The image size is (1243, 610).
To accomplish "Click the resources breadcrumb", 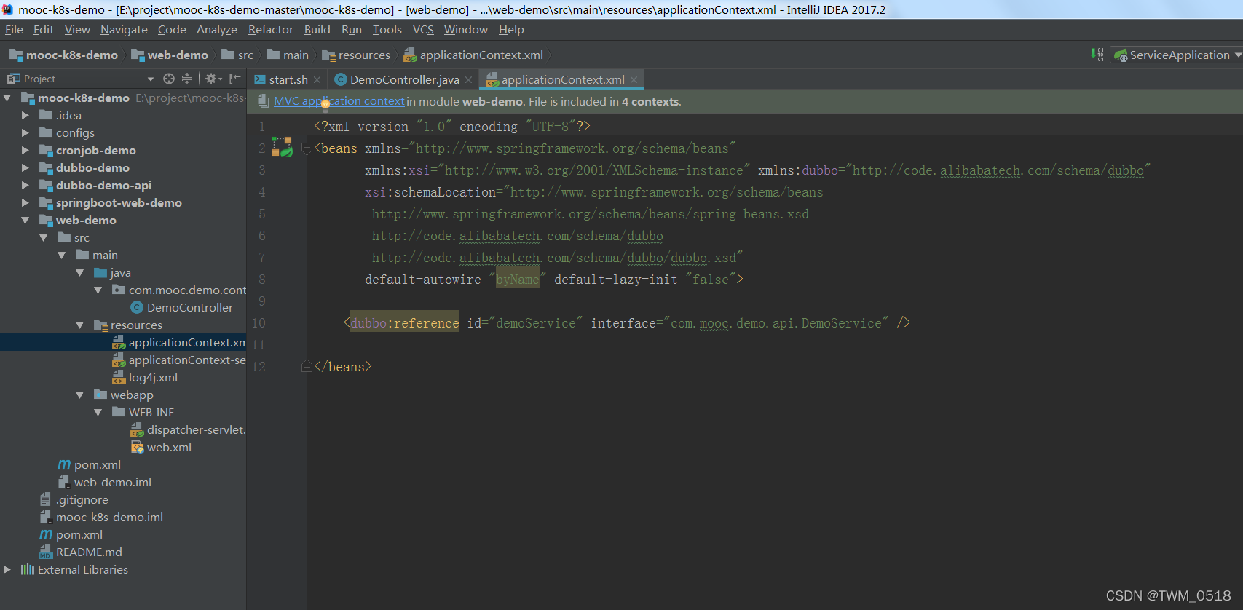I will pos(357,55).
